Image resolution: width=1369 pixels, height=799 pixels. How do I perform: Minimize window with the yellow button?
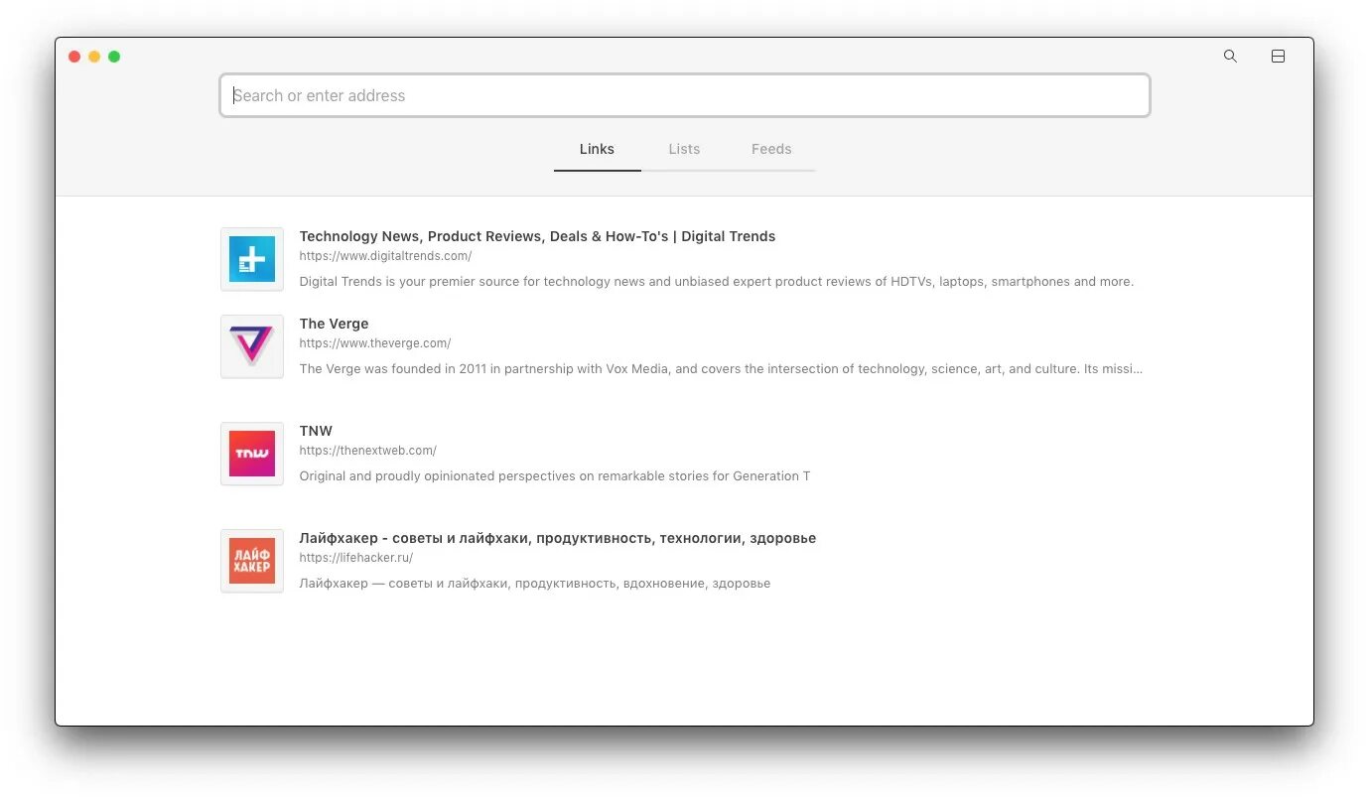[94, 57]
